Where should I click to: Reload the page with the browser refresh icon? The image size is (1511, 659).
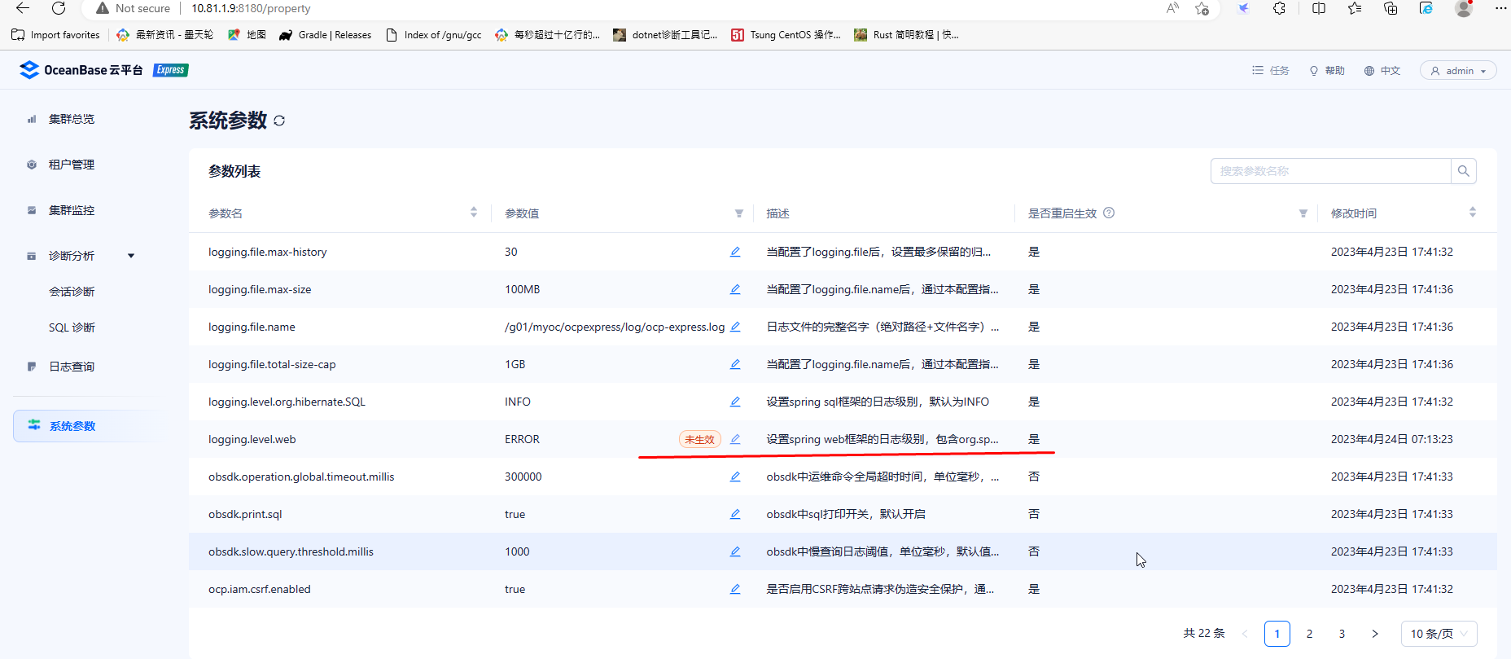(59, 8)
